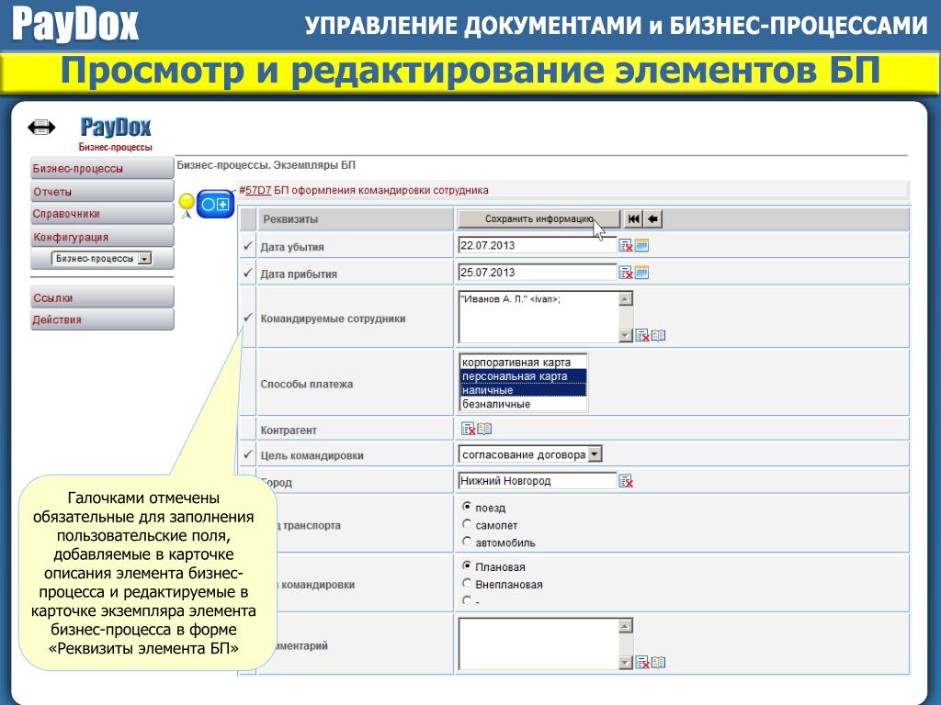Open calendar for Дата прибытия
The height and width of the screenshot is (705, 941).
tap(641, 273)
